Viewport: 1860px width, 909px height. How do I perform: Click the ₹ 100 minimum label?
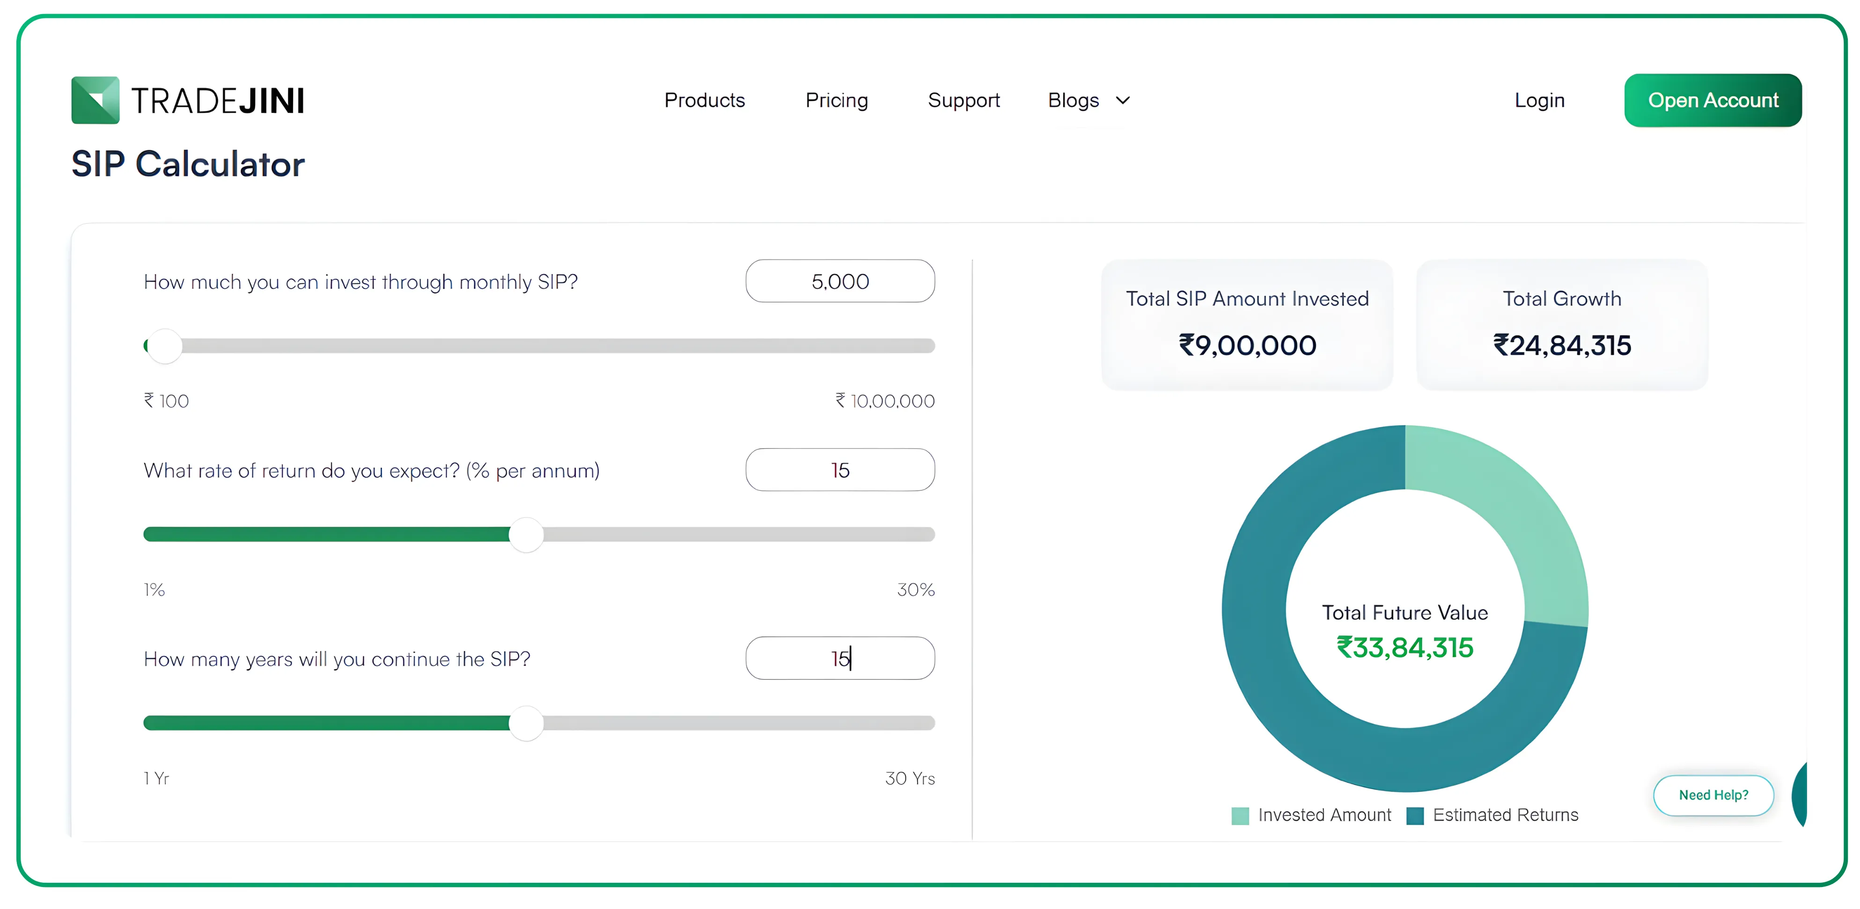166,401
